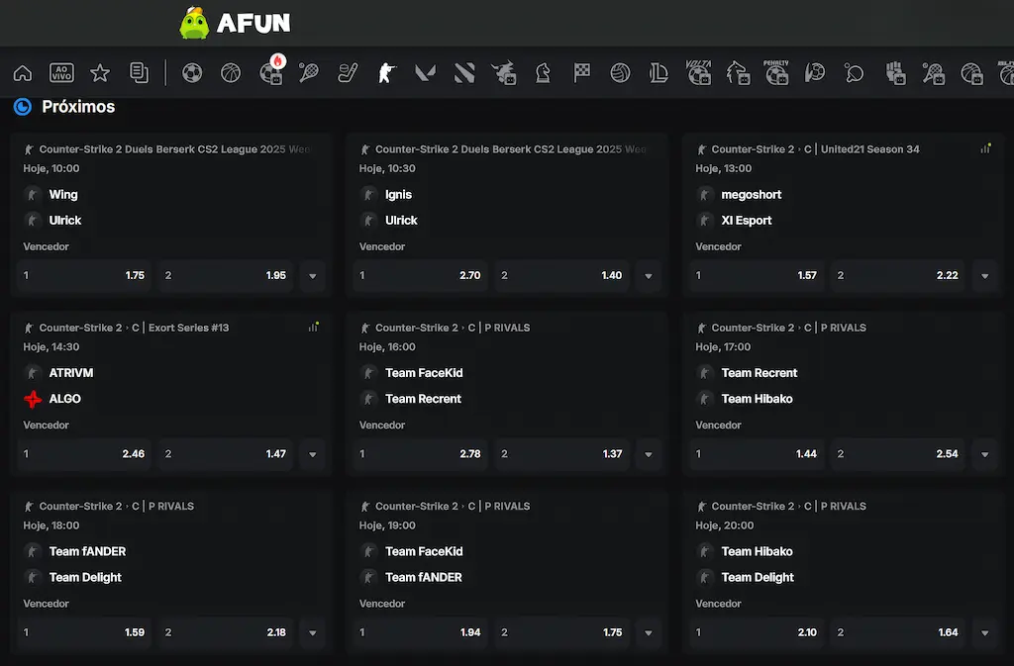Select the handball sport icon
Screen dimensions: 1014x666
tap(815, 73)
